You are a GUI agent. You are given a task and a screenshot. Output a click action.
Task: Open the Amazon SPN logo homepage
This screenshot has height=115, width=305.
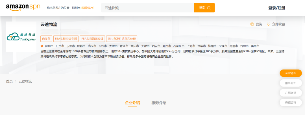(23, 7)
